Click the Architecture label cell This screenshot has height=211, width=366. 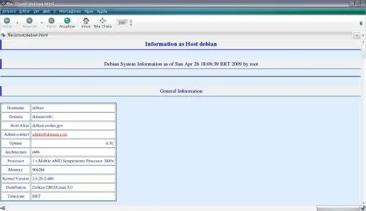pos(15,152)
